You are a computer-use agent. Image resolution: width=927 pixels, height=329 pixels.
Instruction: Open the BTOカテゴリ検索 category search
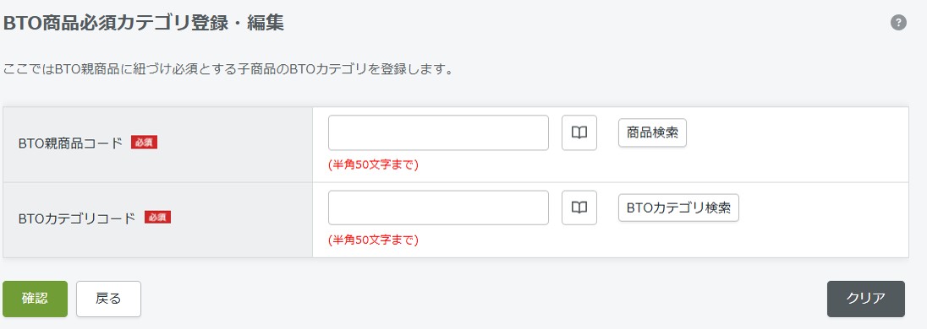(678, 208)
